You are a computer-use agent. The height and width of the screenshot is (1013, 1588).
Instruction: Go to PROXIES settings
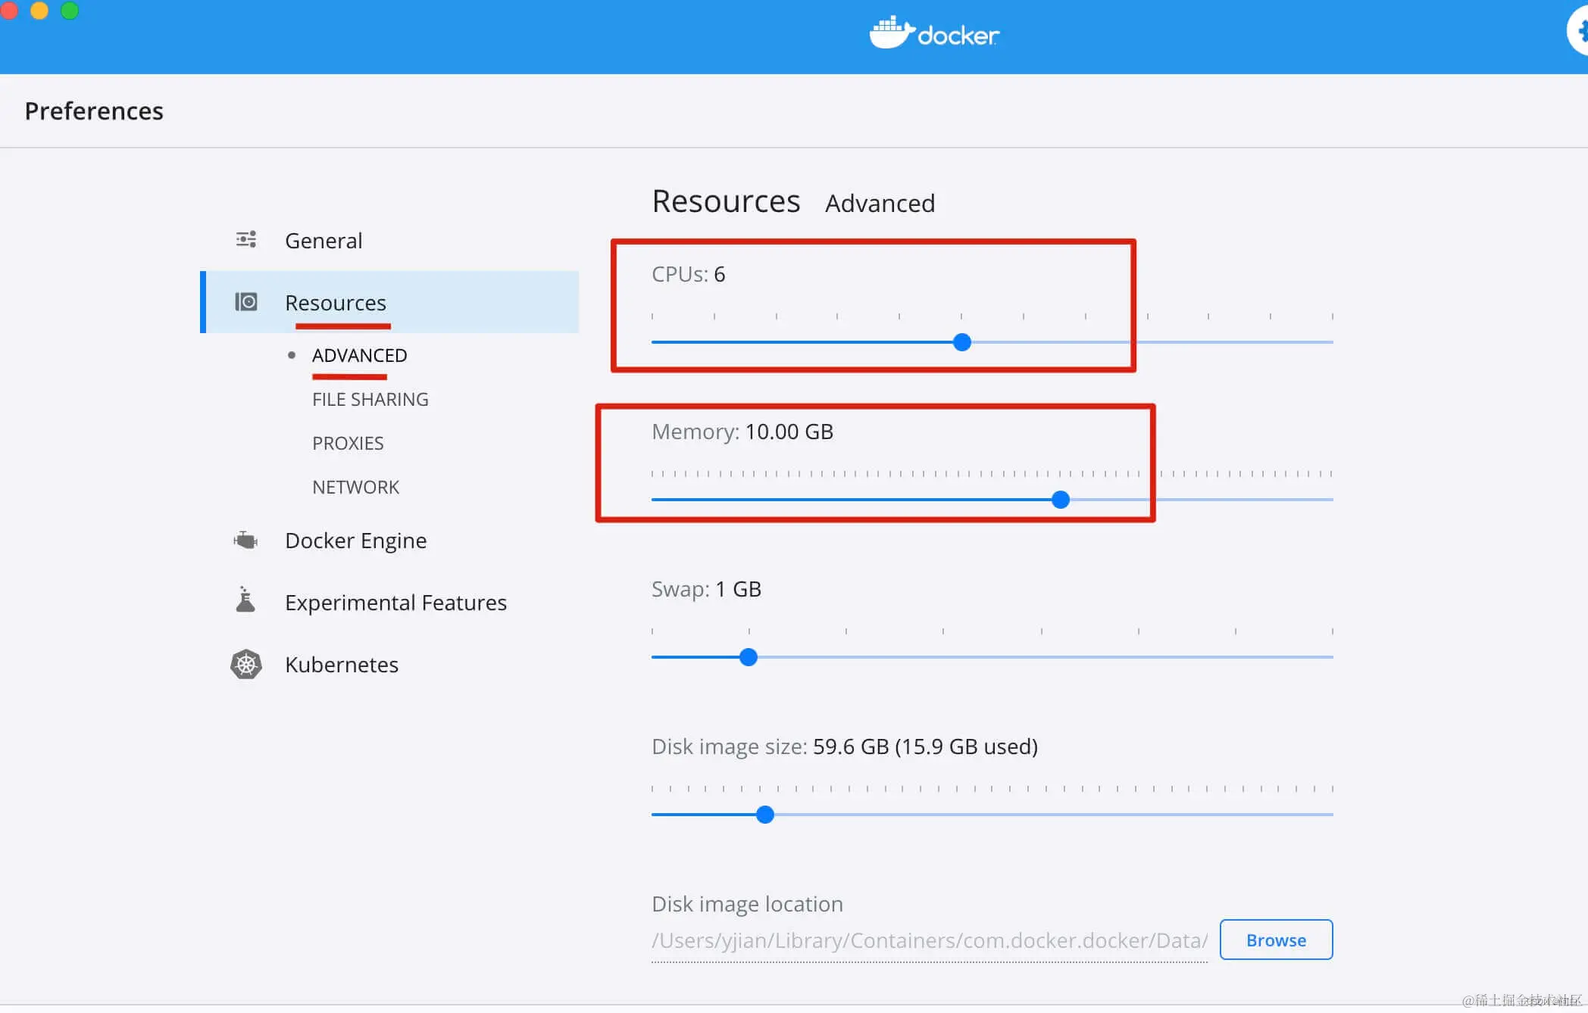(348, 444)
